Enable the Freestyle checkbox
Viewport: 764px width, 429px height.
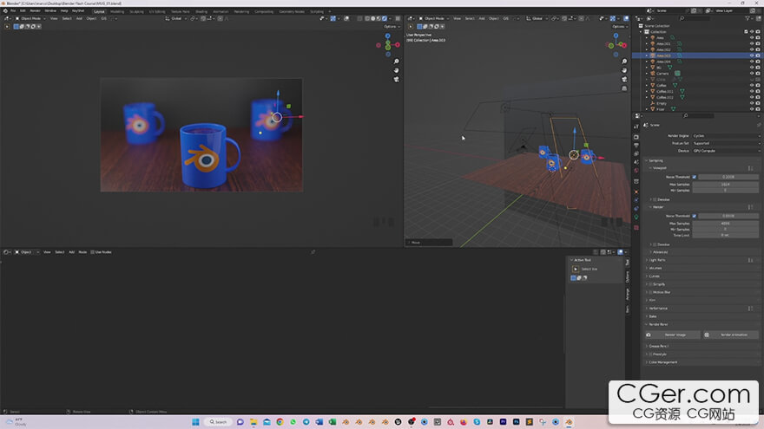pyautogui.click(x=650, y=354)
